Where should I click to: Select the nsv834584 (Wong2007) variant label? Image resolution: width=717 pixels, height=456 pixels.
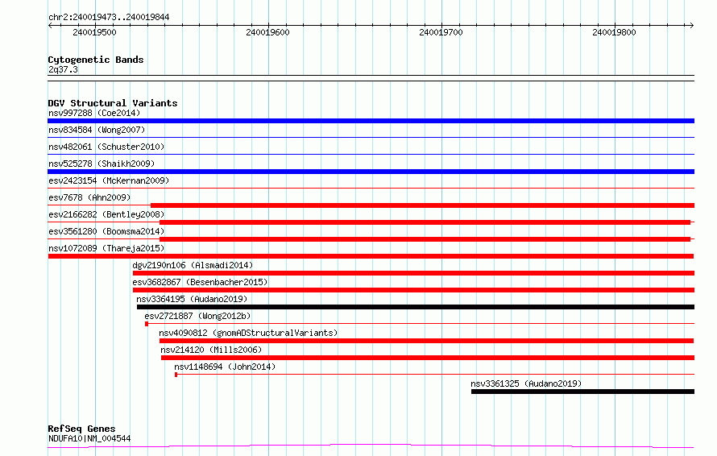(97, 130)
